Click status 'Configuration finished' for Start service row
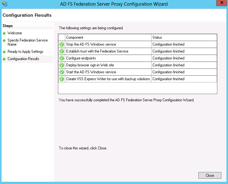This screenshot has width=228, height=184. click(x=184, y=72)
